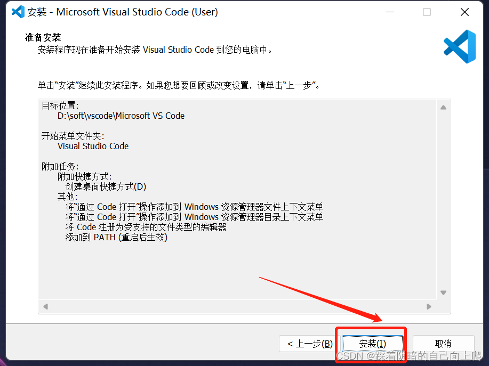The height and width of the screenshot is (366, 489).
Task: Click the 目标位置: label
Action: (x=60, y=105)
